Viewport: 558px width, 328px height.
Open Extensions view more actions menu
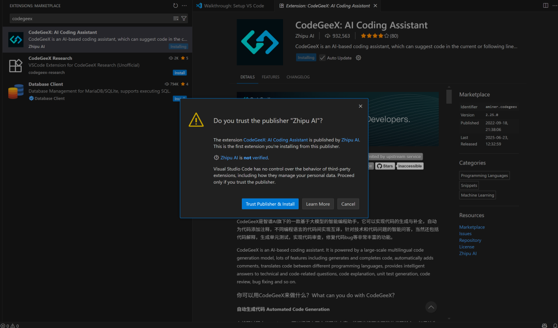click(184, 6)
